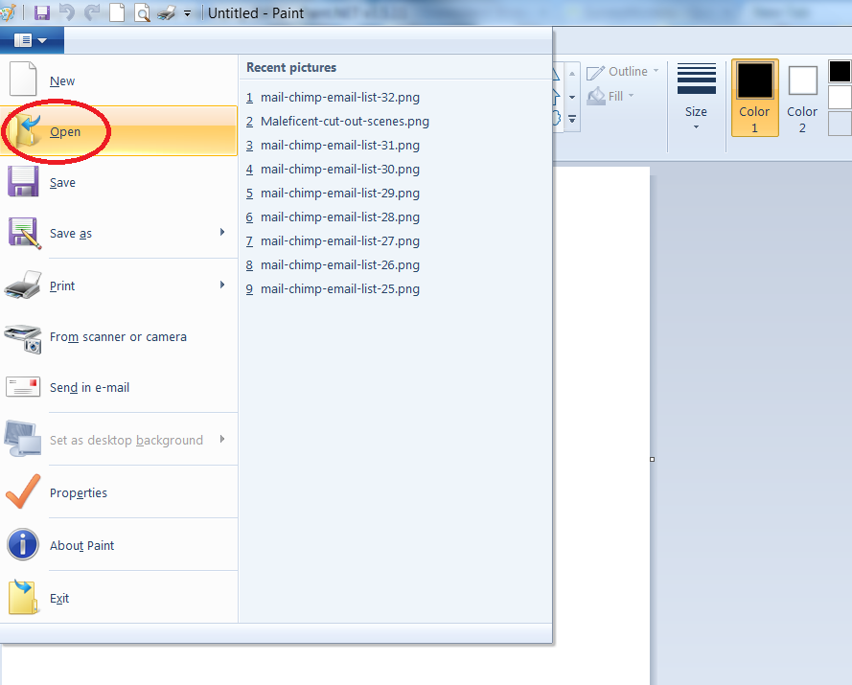This screenshot has height=685, width=852.
Task: Click the envelope icon for Send in e-mail
Action: [23, 388]
